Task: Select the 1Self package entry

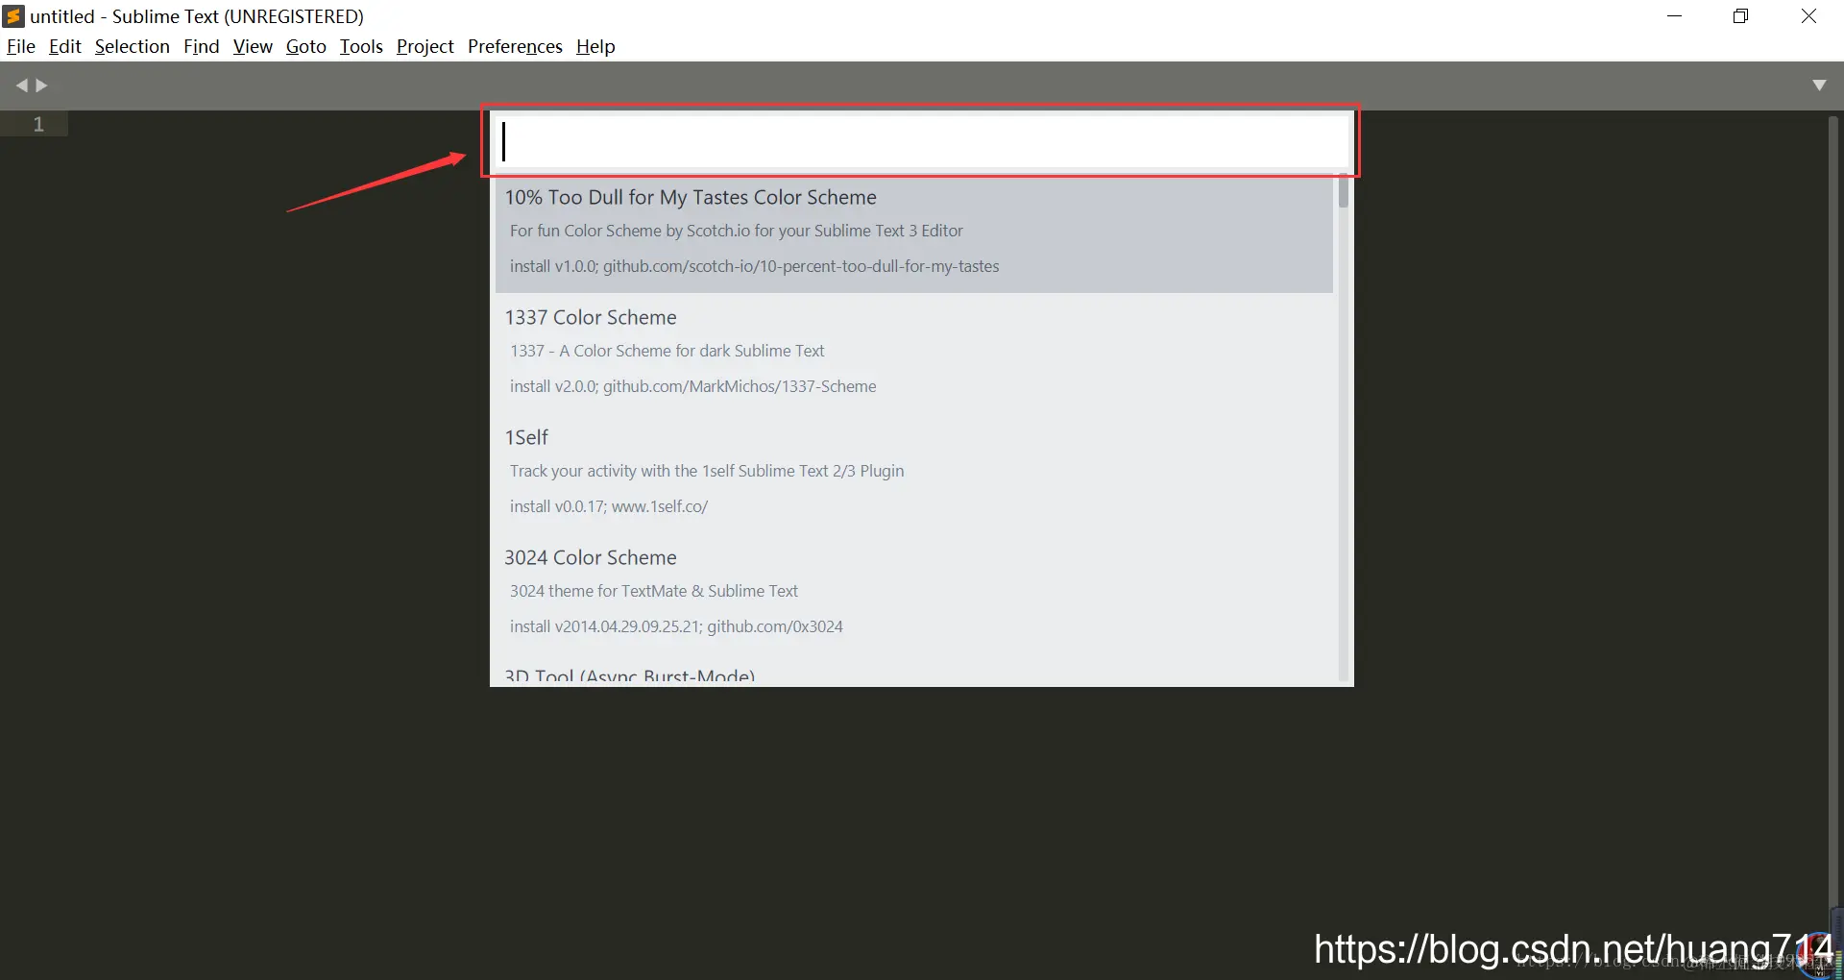Action: click(914, 473)
